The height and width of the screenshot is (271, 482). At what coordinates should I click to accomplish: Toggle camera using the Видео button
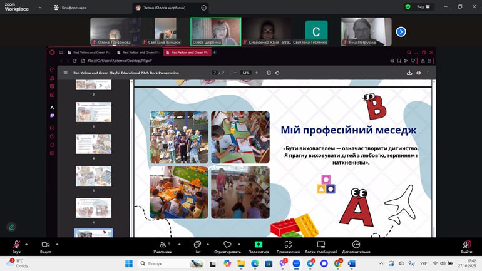click(x=46, y=247)
